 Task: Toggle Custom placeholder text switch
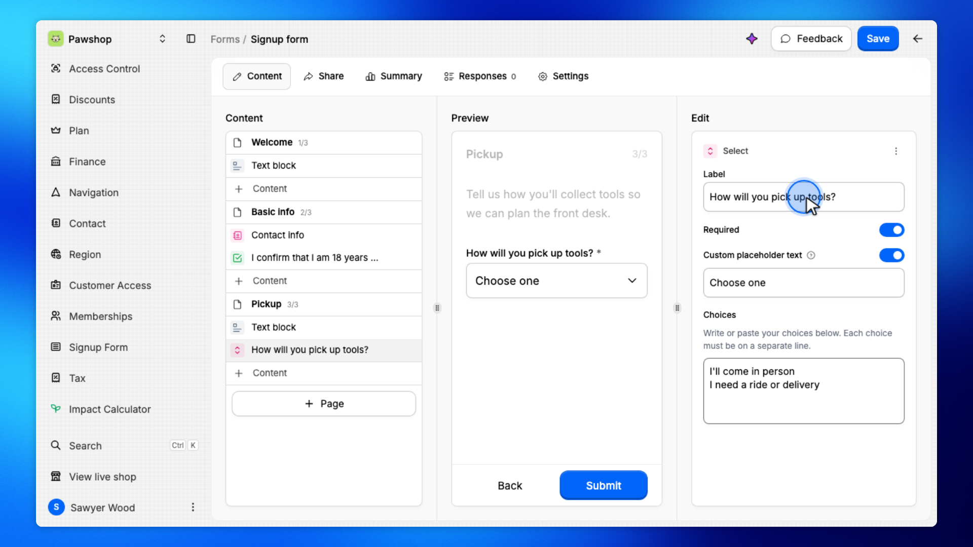click(x=891, y=255)
